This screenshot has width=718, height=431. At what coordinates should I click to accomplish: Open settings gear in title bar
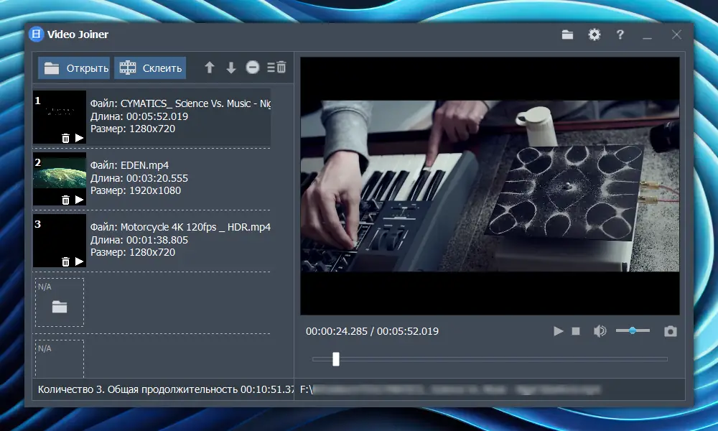point(595,34)
